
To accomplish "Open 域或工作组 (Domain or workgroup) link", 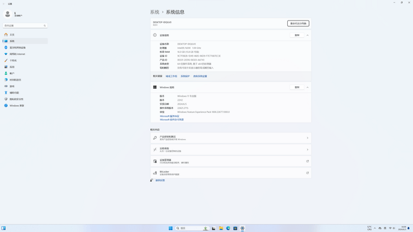I will pyautogui.click(x=171, y=76).
